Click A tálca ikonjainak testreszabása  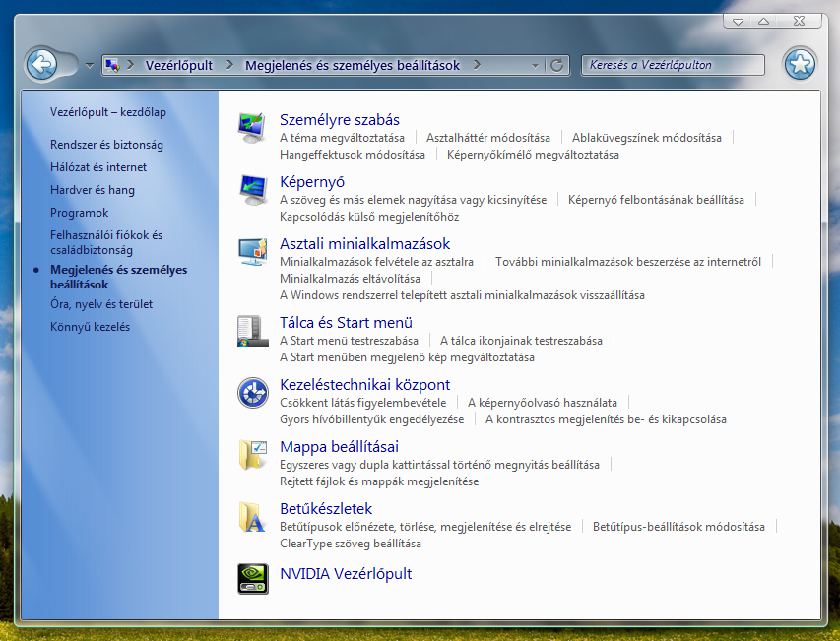[x=521, y=341]
